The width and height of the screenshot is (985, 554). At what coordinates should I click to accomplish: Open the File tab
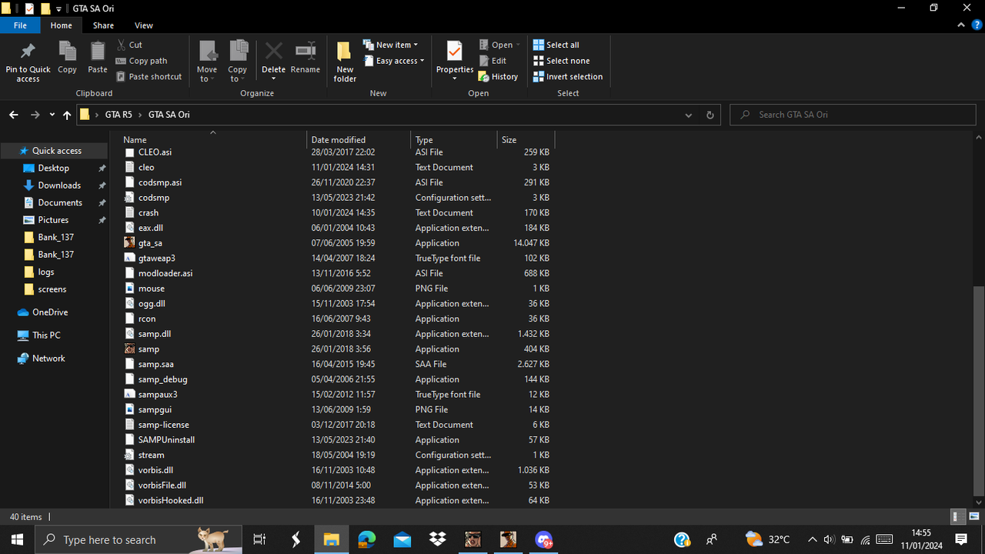(20, 25)
